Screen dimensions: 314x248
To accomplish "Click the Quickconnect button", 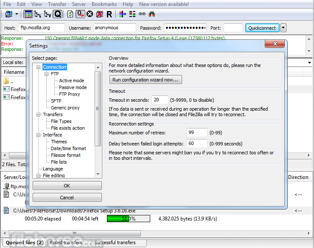I will (x=262, y=28).
